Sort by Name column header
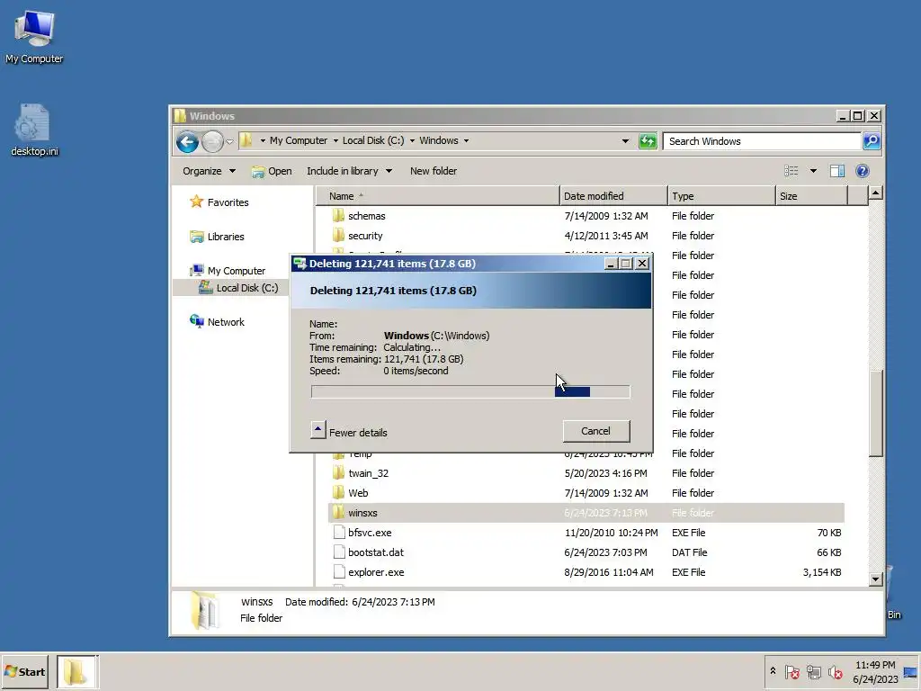This screenshot has height=691, width=921. pos(438,196)
